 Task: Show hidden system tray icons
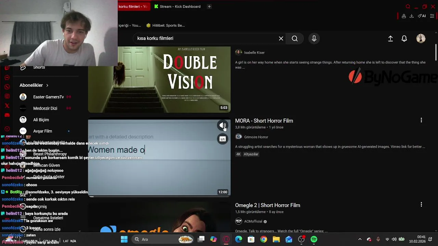point(360,240)
